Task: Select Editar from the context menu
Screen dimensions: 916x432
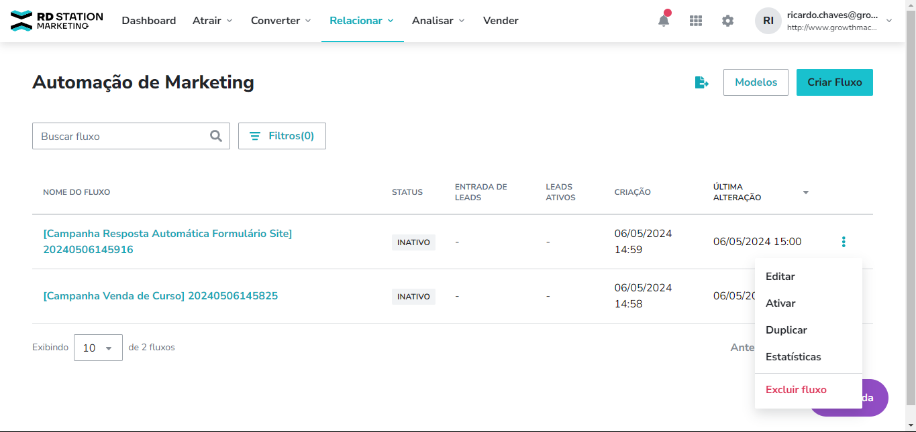Action: [x=780, y=277]
